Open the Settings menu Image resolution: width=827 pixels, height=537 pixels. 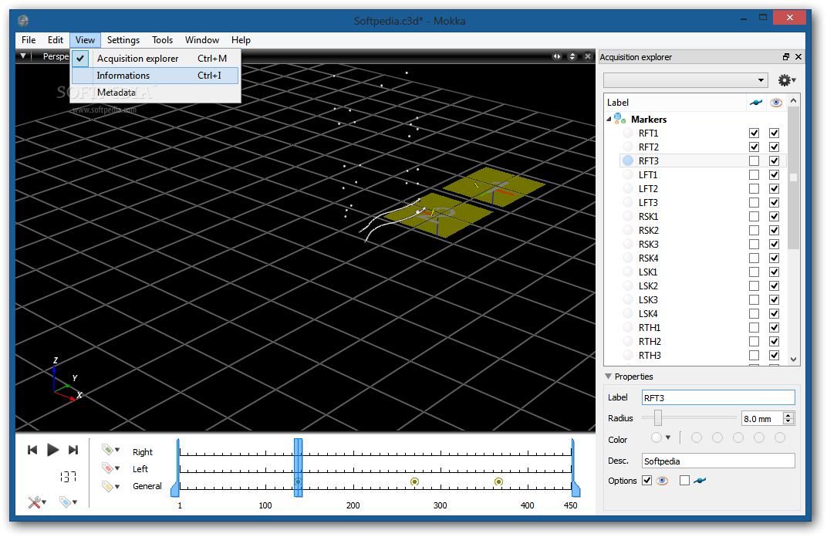click(123, 39)
